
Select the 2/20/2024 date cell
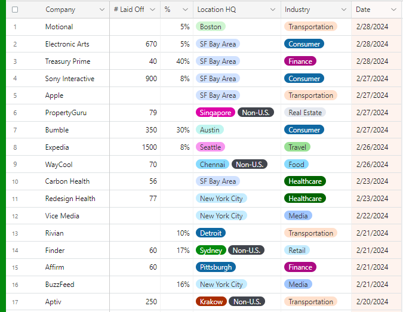(x=376, y=302)
